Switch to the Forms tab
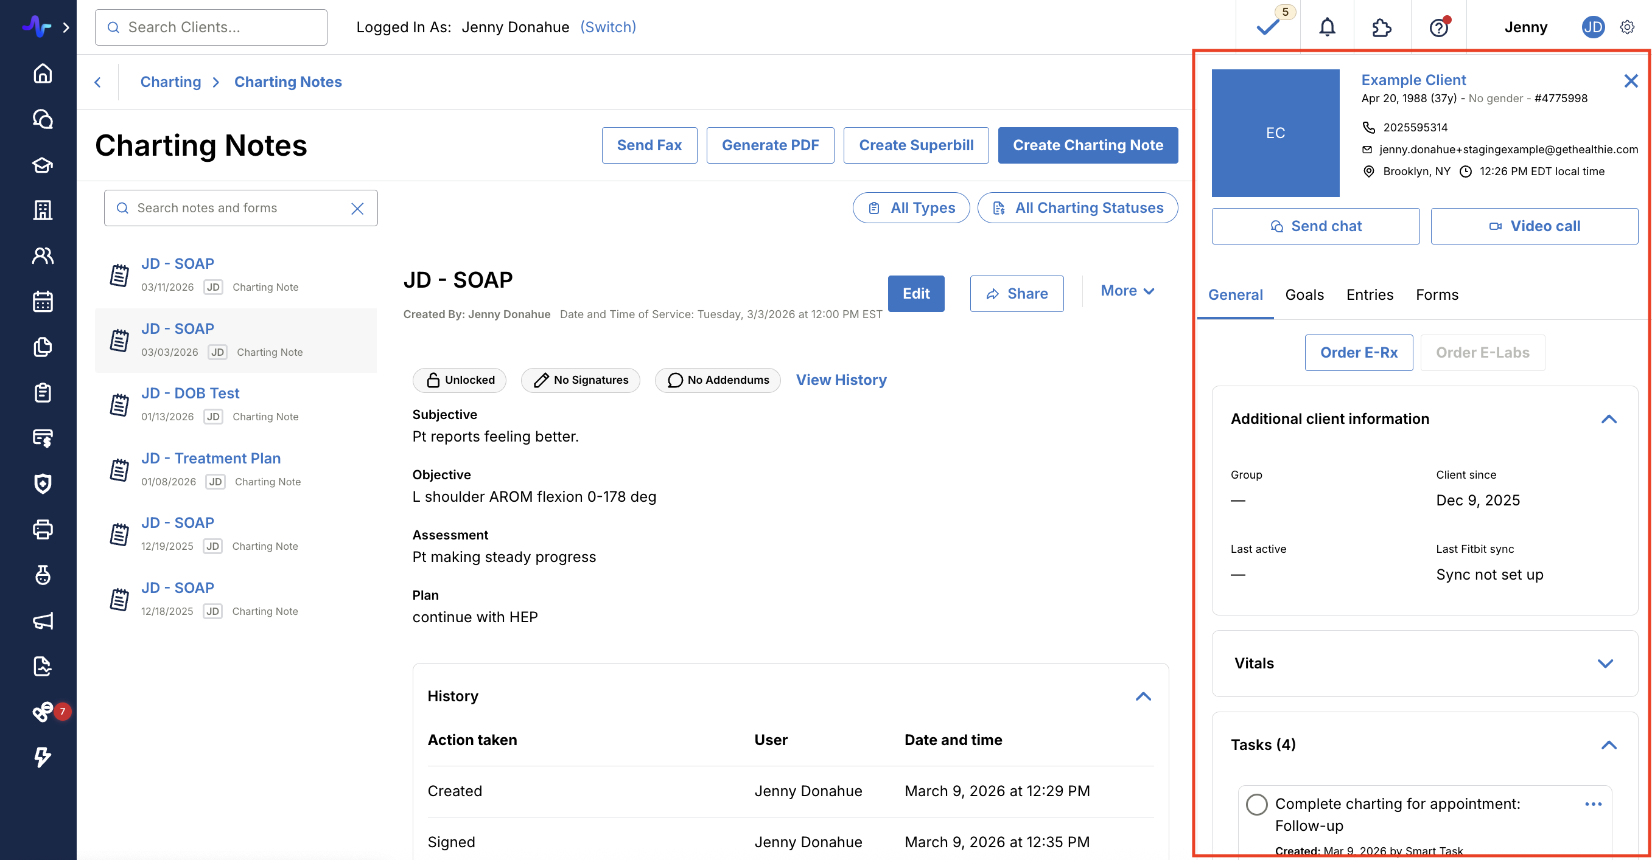 [x=1437, y=295]
